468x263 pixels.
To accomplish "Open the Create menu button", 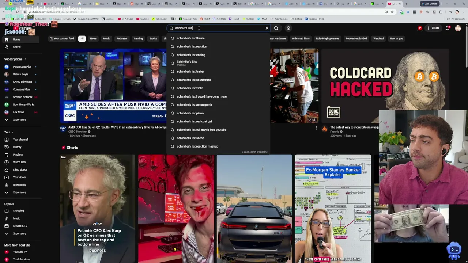I will coord(433,28).
